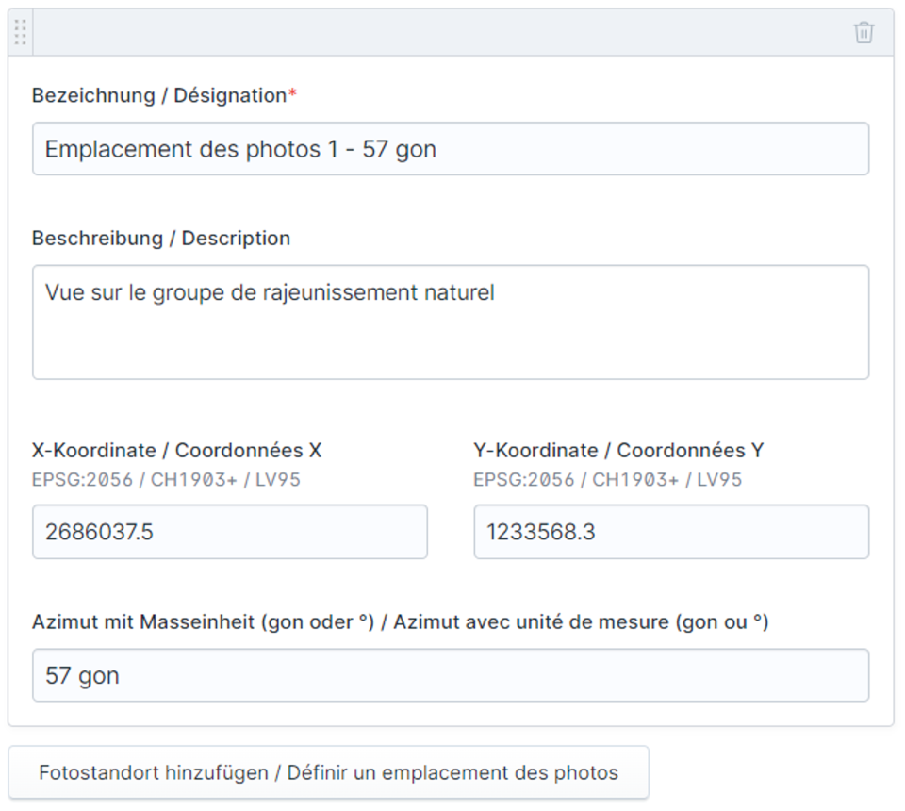905x811 pixels.
Task: Click the red required asterisk after Désignation
Action: tap(292, 94)
